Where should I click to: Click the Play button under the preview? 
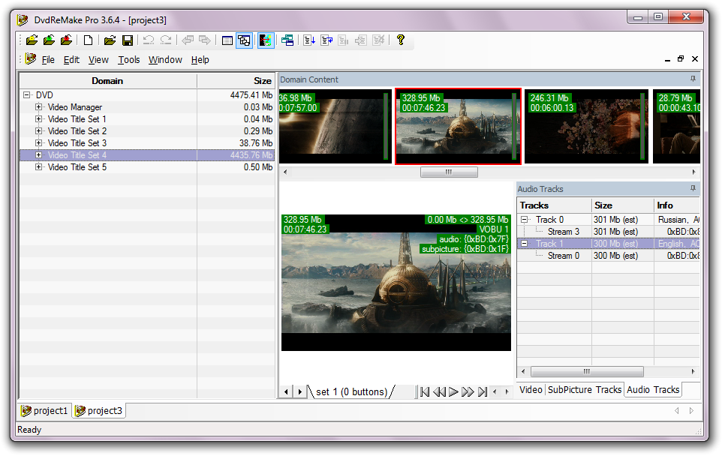pyautogui.click(x=453, y=391)
